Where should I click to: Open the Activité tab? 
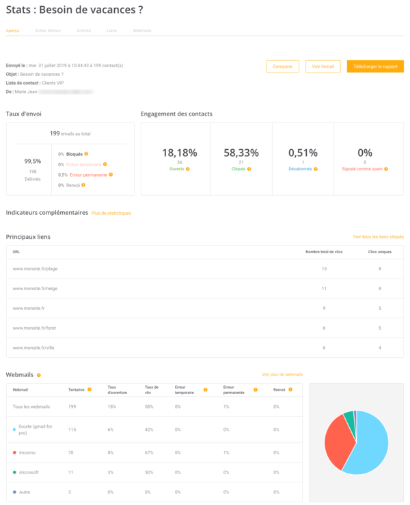83,31
